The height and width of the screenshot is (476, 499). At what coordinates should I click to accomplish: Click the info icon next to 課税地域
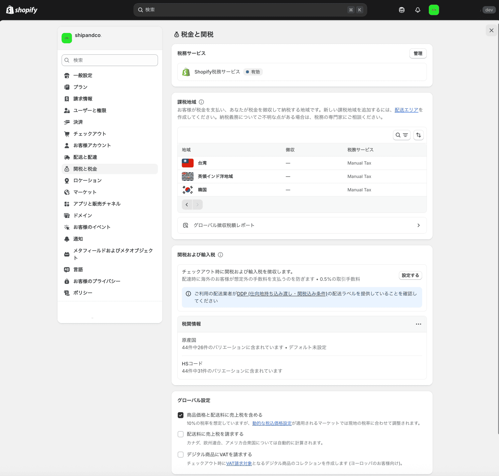click(201, 102)
